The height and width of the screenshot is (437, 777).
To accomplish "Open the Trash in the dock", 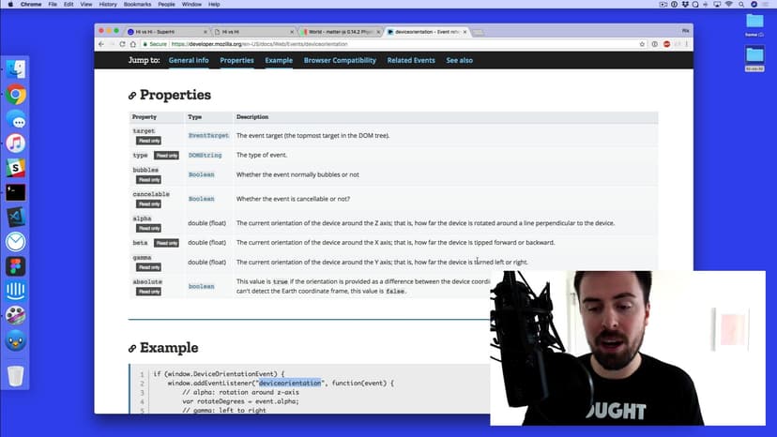I will point(15,376).
